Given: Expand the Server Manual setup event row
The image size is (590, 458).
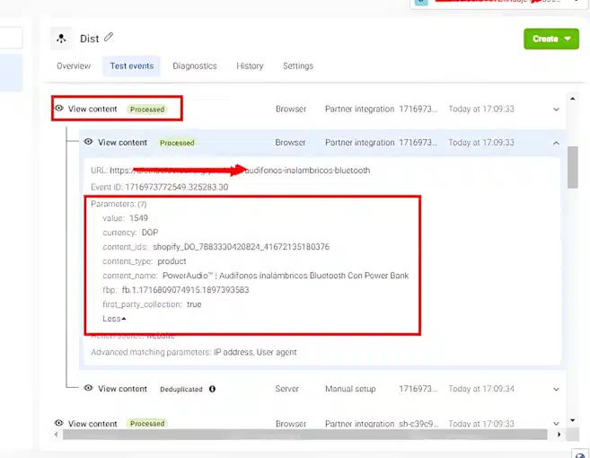Looking at the screenshot, I should tap(556, 389).
